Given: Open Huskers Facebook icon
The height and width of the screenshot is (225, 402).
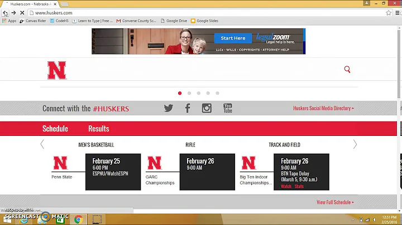Looking at the screenshot, I should (x=188, y=108).
